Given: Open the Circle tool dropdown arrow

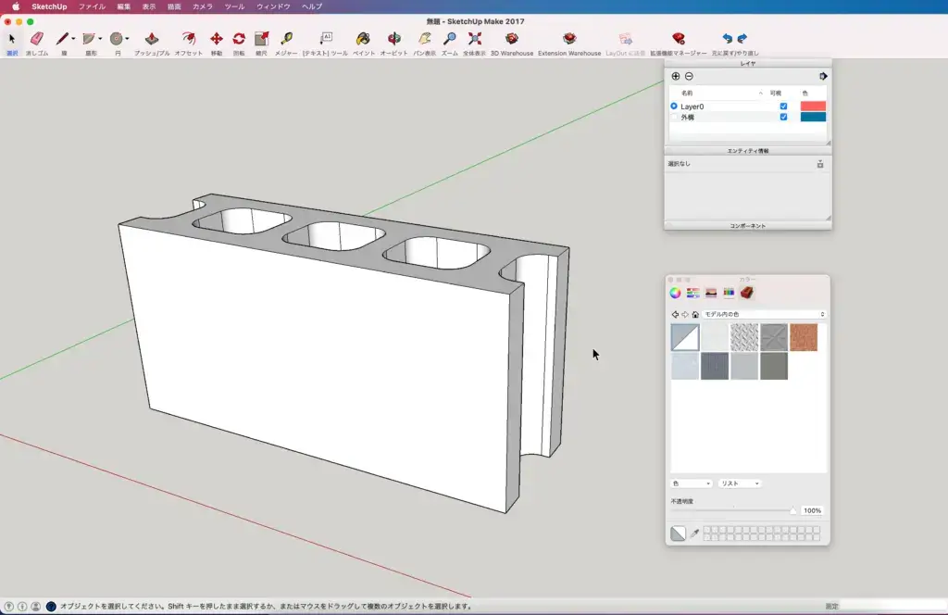Looking at the screenshot, I should click(127, 39).
